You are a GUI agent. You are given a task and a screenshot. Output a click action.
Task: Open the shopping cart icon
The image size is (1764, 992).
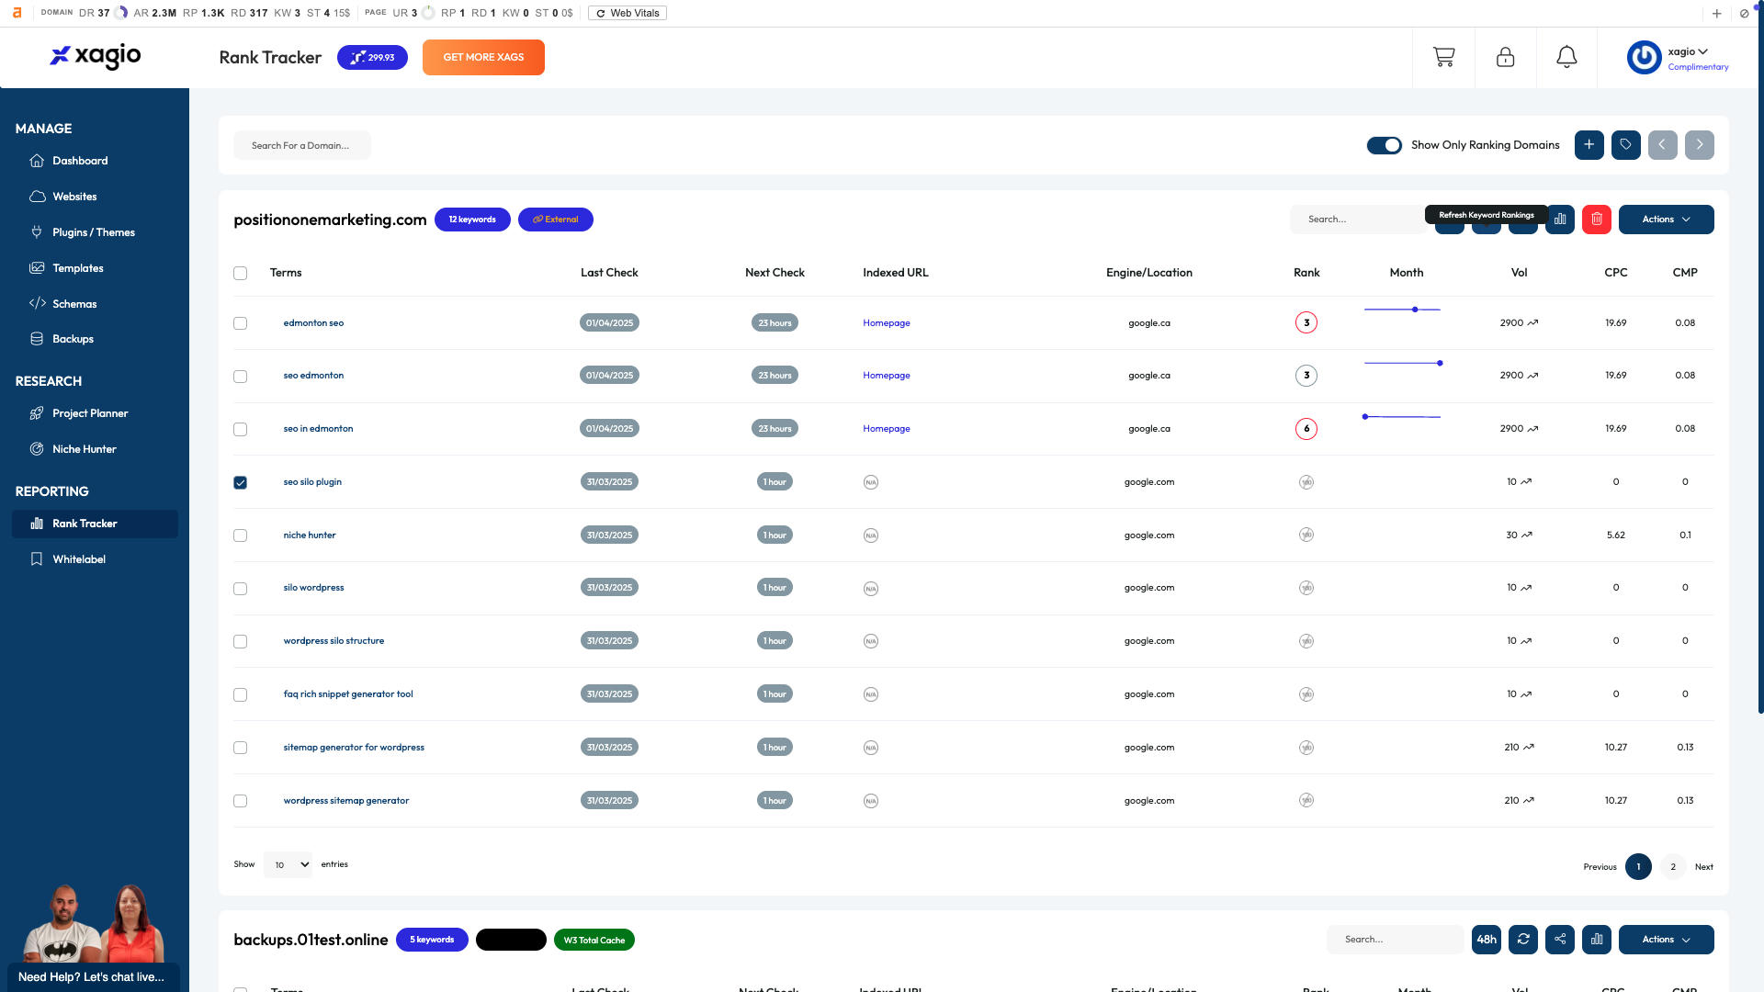[x=1443, y=57]
